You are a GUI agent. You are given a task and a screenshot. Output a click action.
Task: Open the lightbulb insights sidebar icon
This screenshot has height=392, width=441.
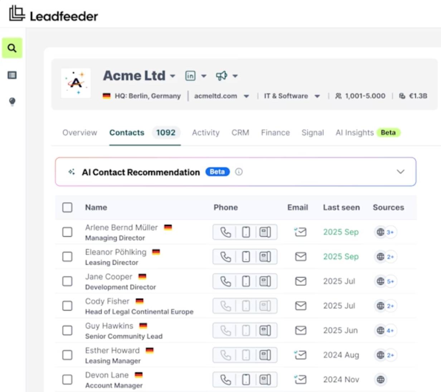pyautogui.click(x=12, y=102)
